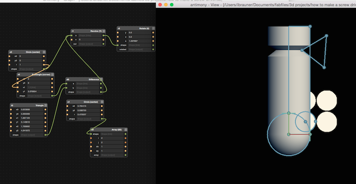Click the x0 field of node c0

pyautogui.click(x=31, y=56)
